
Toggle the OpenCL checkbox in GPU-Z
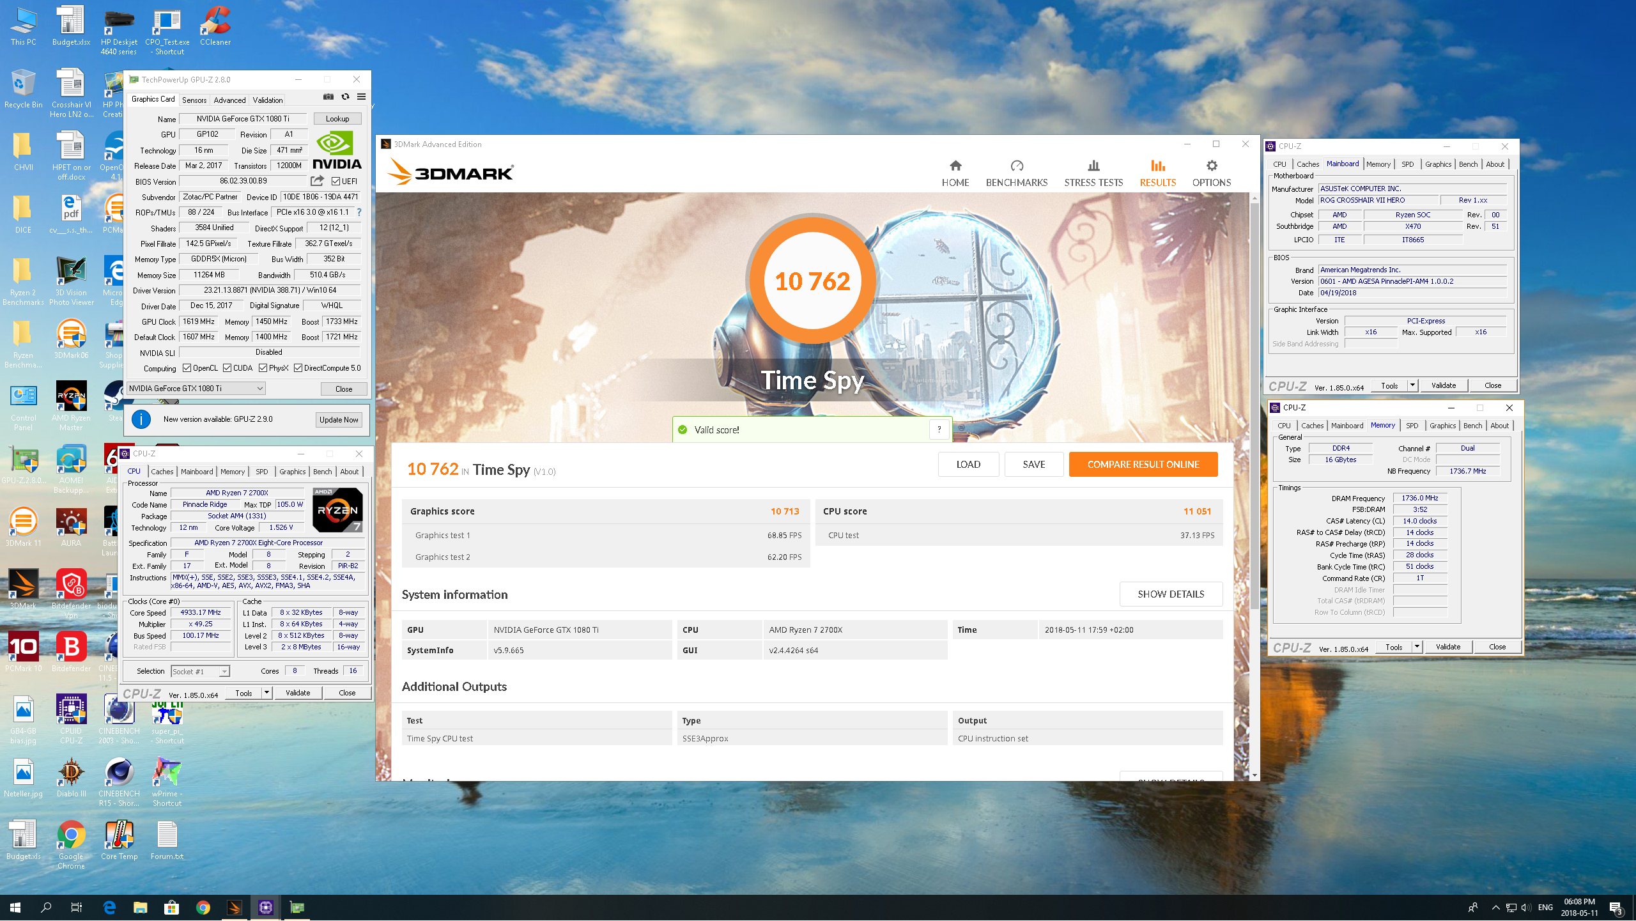click(187, 368)
